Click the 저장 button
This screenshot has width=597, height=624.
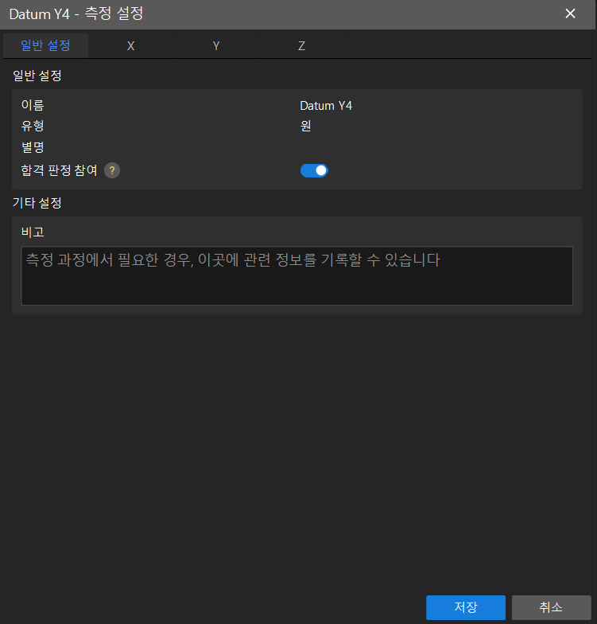coord(466,607)
